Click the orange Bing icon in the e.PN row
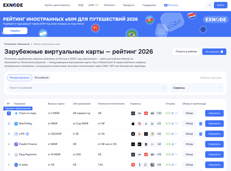 pos(139,134)
